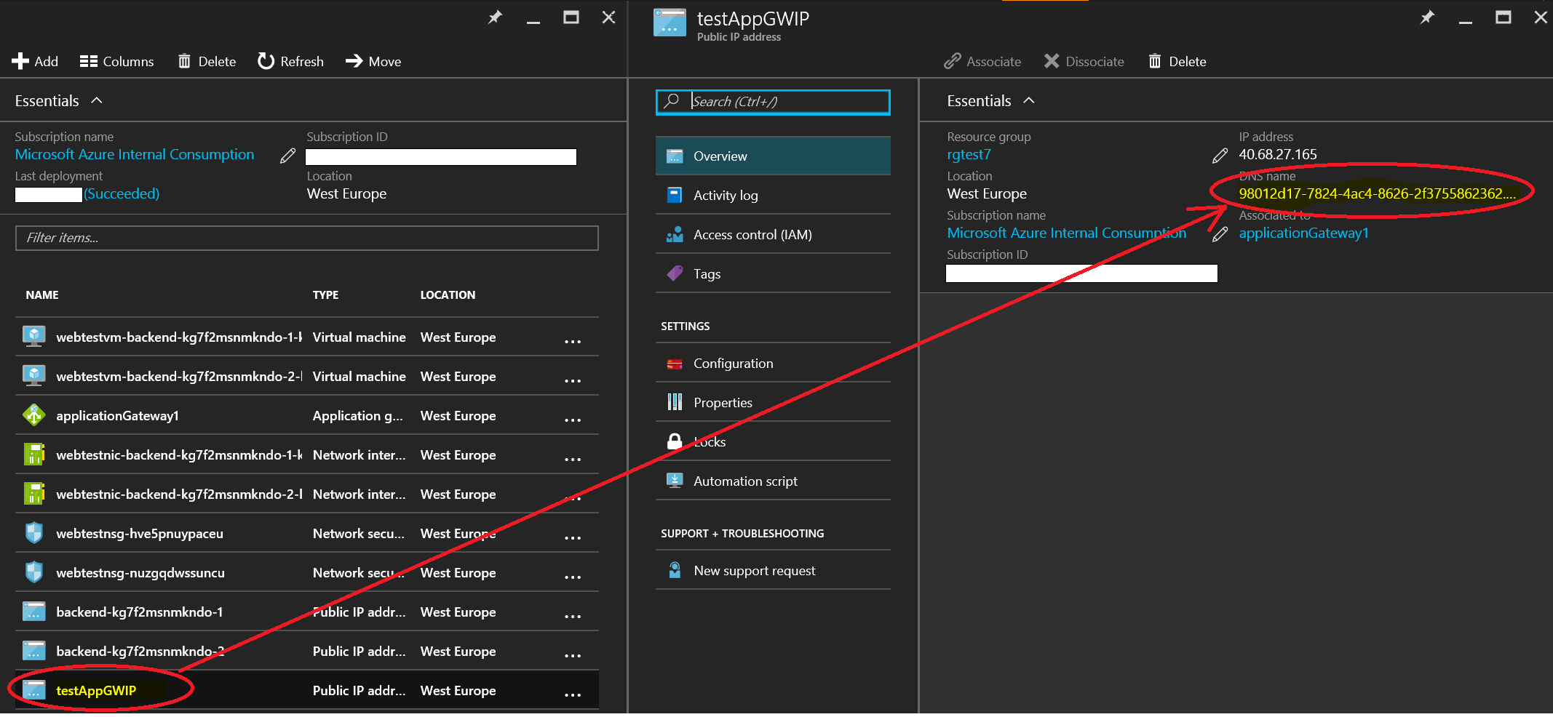
Task: Pin the testAppGWIP blade
Action: click(x=1427, y=17)
